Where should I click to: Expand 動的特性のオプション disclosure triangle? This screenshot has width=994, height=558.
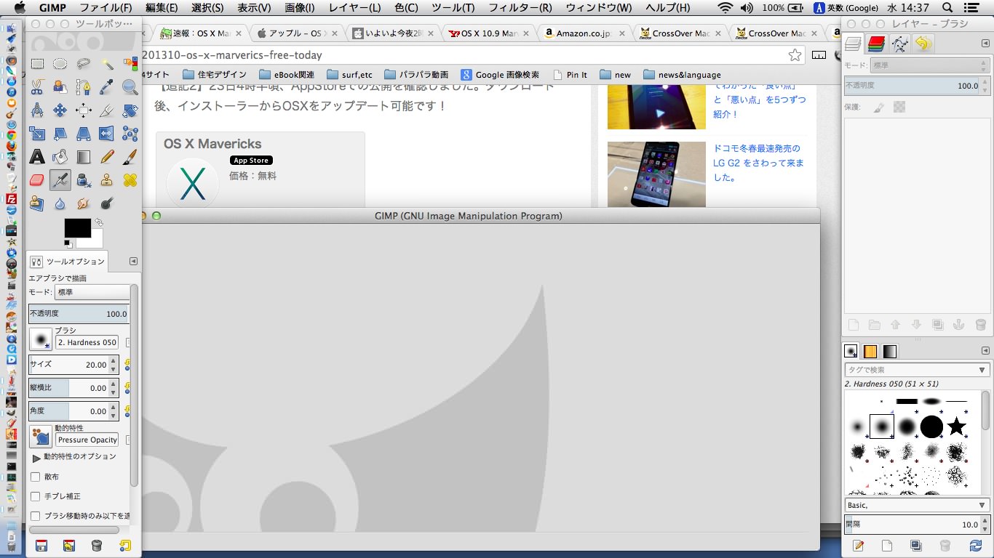[x=36, y=458]
